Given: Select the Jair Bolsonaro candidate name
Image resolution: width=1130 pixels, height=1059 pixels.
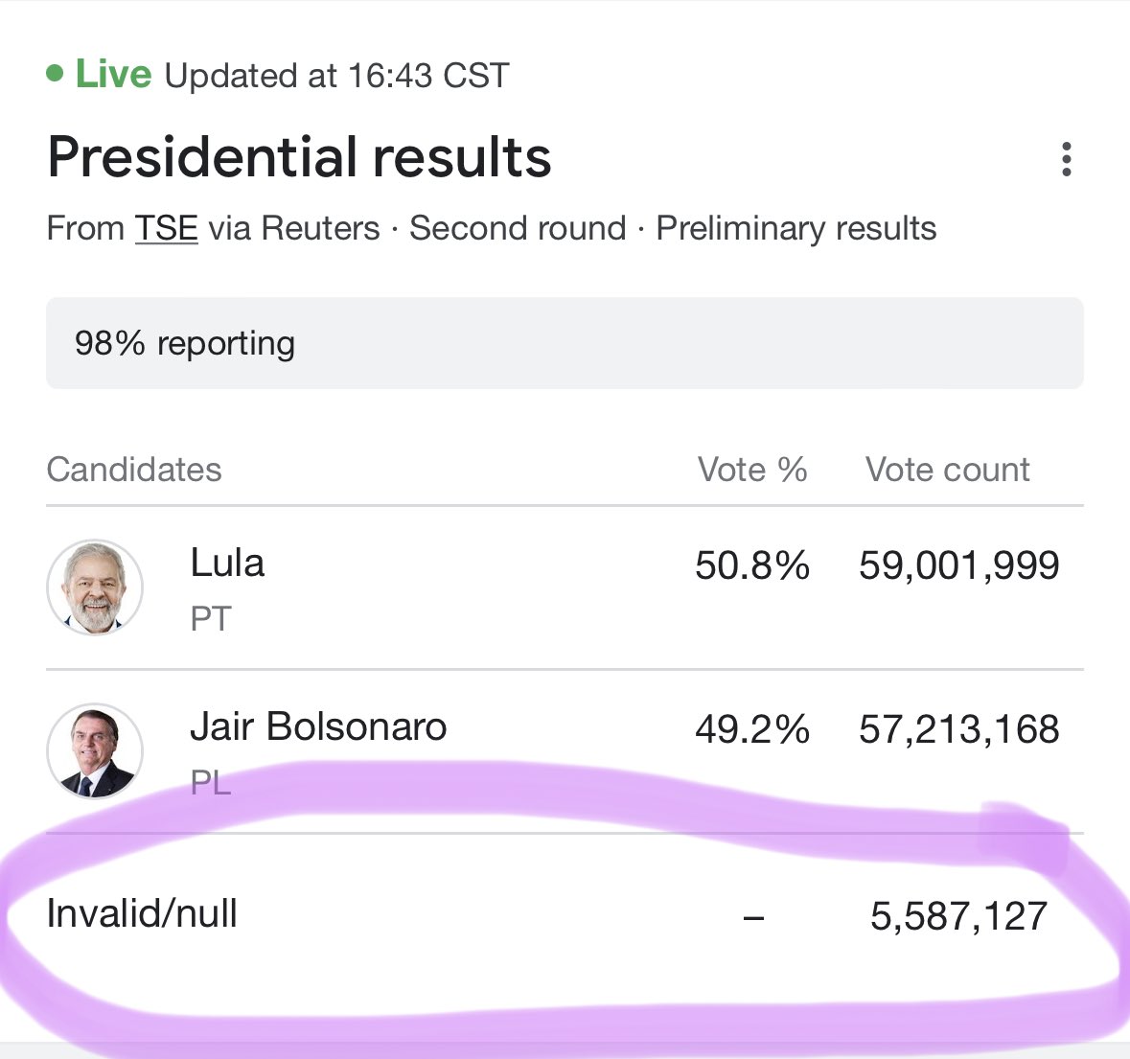Looking at the screenshot, I should (318, 726).
